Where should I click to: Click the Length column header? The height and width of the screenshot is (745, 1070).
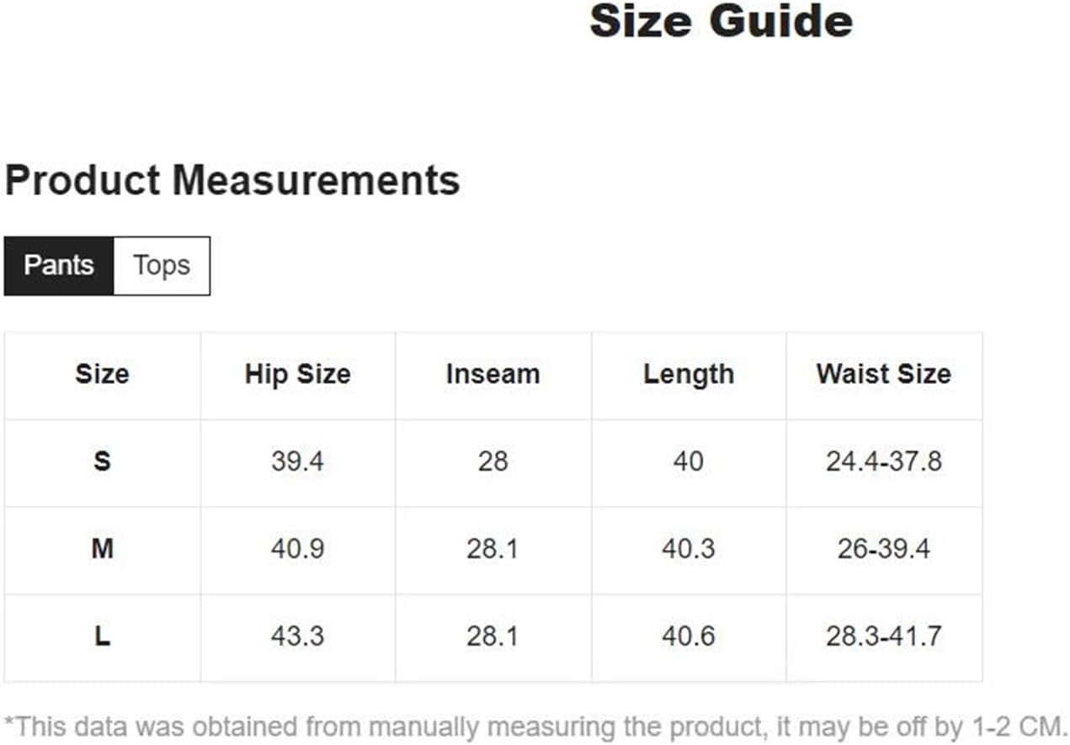coord(689,374)
